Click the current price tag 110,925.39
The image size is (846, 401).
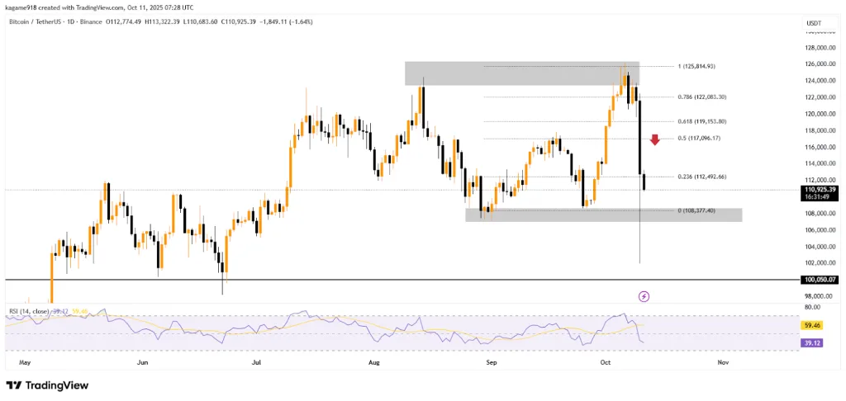click(820, 190)
